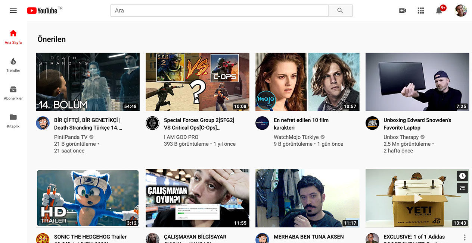
Task: Open Tuna Aksen video thumbnail
Action: [307, 198]
